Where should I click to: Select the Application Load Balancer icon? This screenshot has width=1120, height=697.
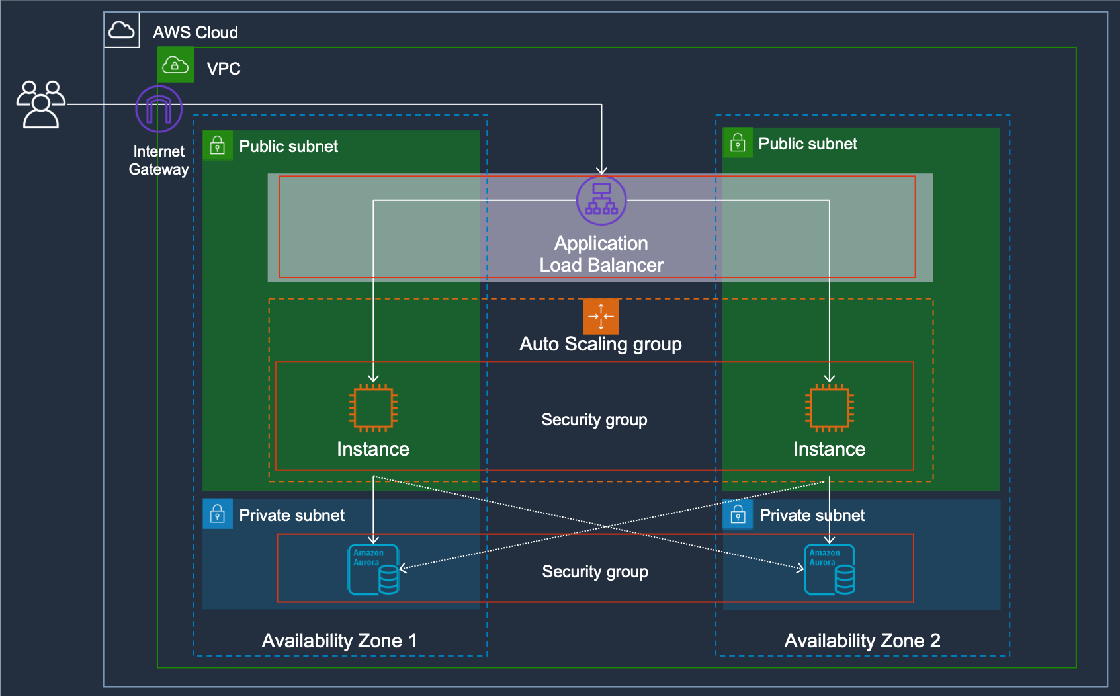(600, 200)
